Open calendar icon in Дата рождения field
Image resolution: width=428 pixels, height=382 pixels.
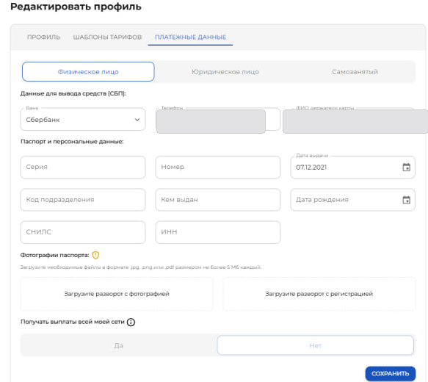[x=406, y=200]
